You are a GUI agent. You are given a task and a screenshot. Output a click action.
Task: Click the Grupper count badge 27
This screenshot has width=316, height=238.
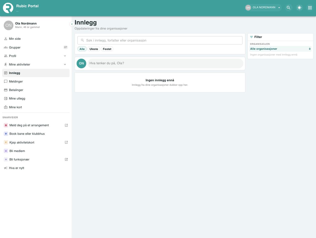(x=65, y=47)
